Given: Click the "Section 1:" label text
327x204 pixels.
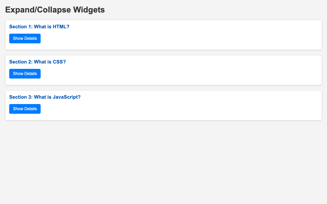Looking at the screenshot, I should [x=21, y=27].
